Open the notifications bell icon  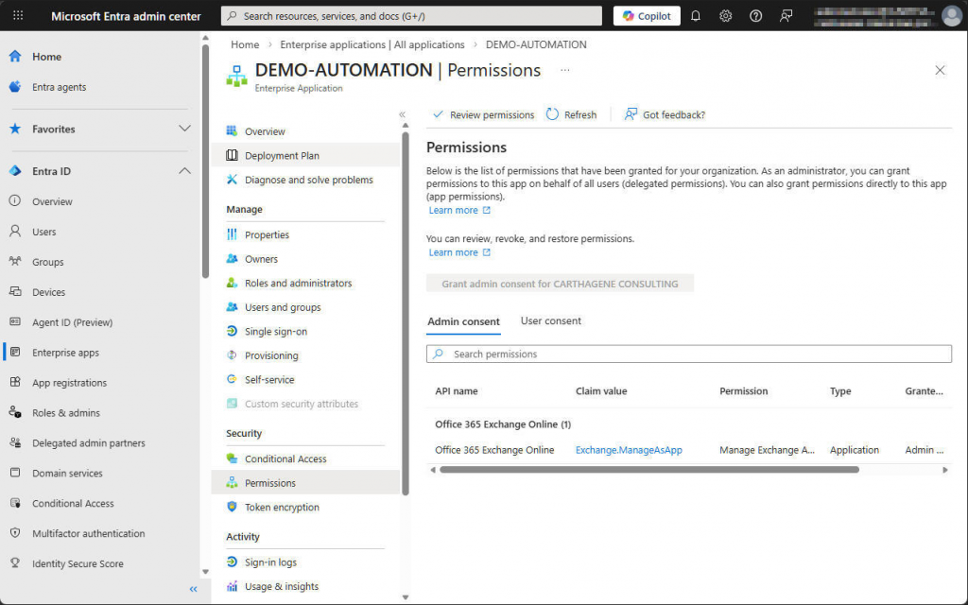pyautogui.click(x=695, y=15)
